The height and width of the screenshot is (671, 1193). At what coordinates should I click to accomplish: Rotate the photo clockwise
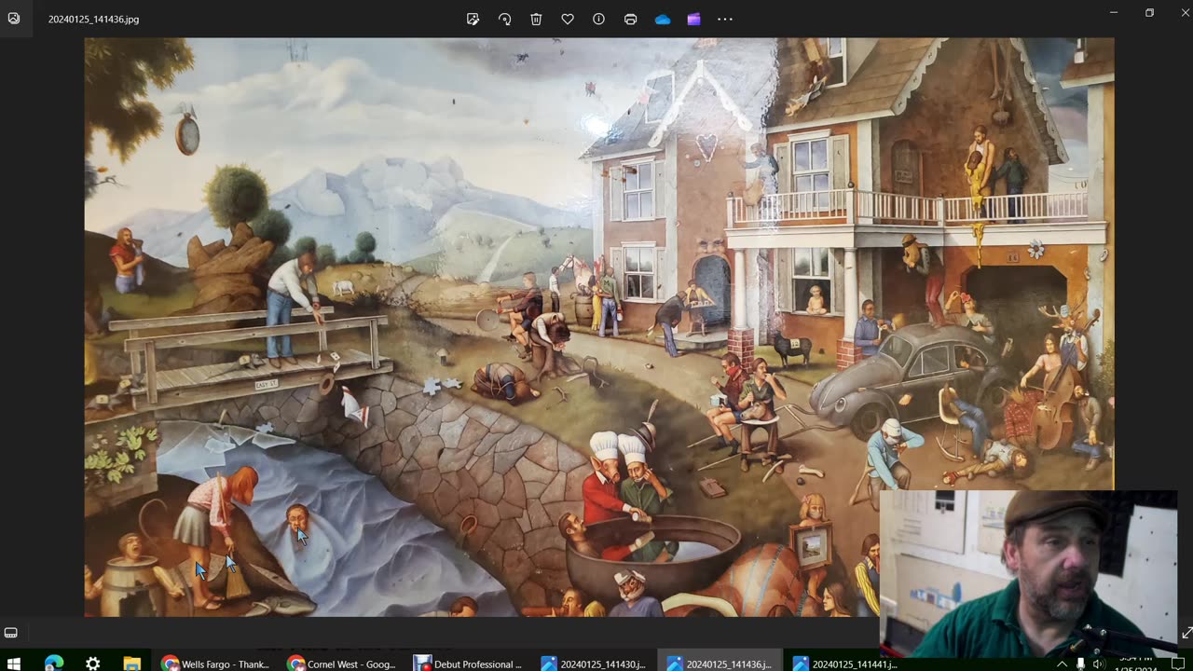tap(504, 19)
